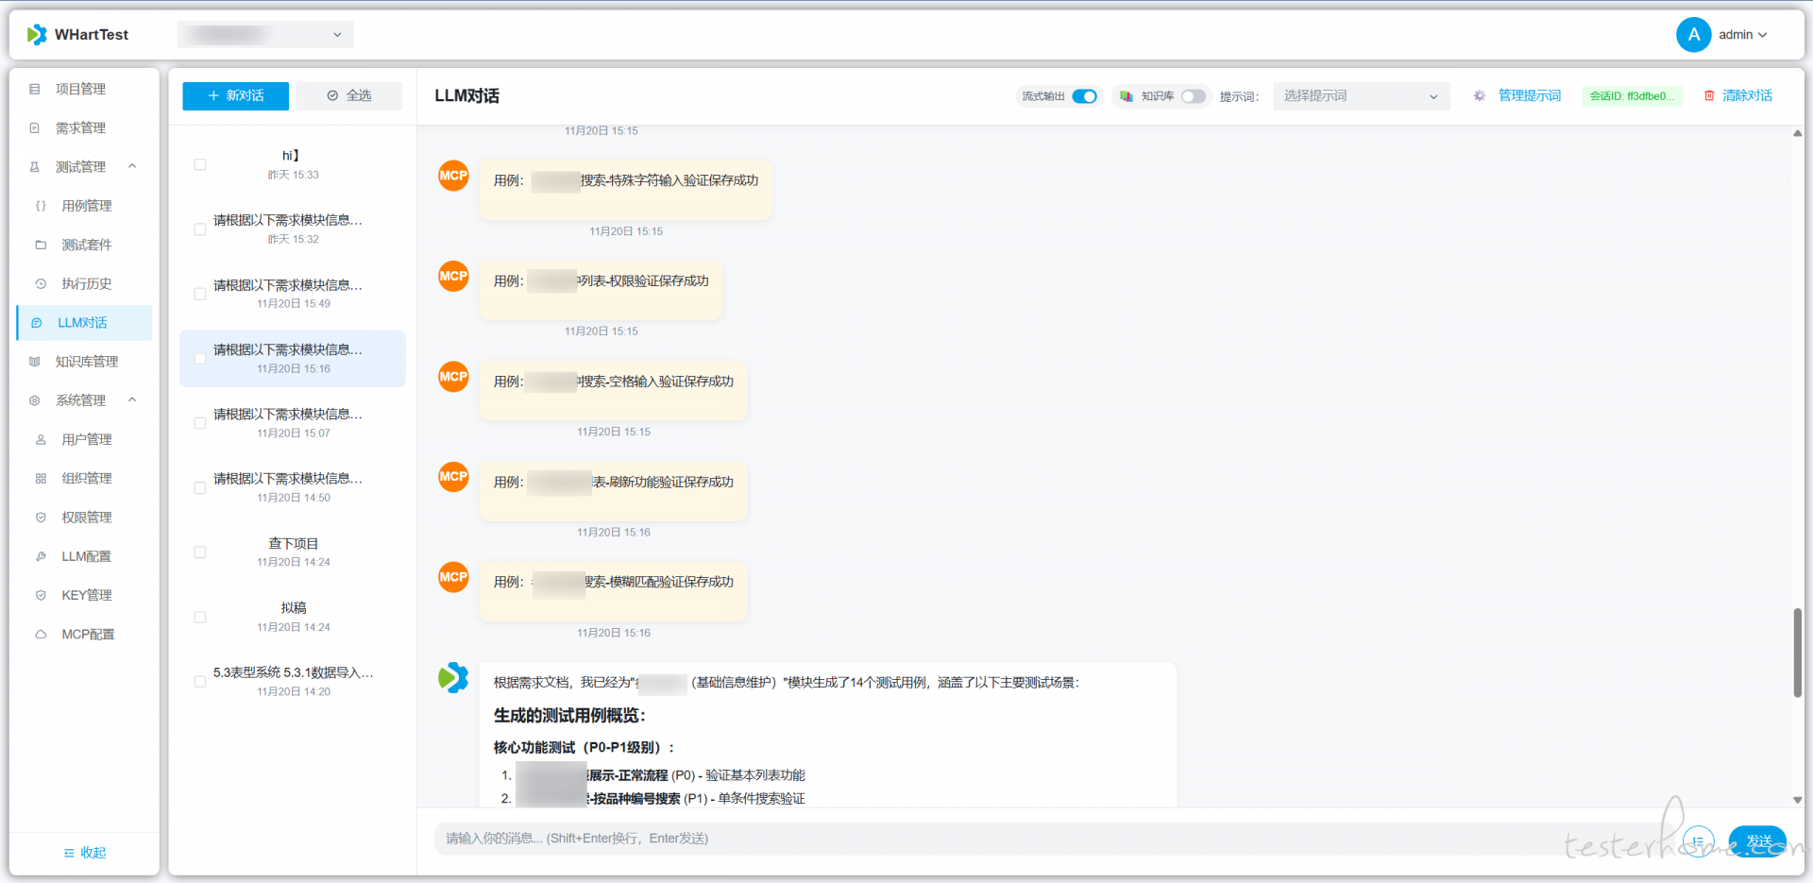This screenshot has height=883, width=1813.
Task: Check the box next to 查下项目 conversation
Action: click(200, 552)
